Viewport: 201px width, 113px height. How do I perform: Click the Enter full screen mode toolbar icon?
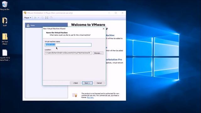point(47,18)
